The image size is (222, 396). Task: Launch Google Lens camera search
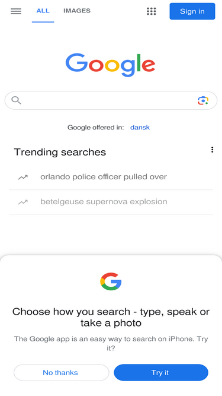point(203,100)
